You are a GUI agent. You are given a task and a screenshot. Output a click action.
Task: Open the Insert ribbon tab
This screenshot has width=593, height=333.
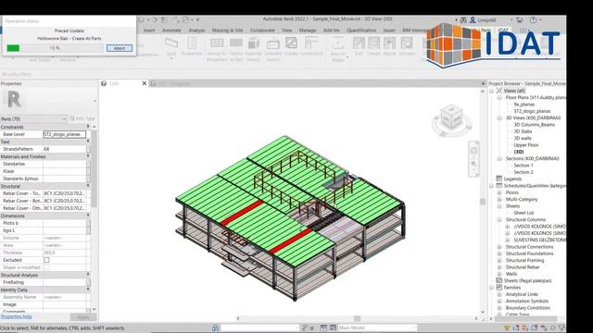click(x=149, y=31)
